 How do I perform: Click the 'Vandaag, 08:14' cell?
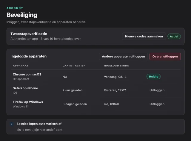tap(115, 77)
